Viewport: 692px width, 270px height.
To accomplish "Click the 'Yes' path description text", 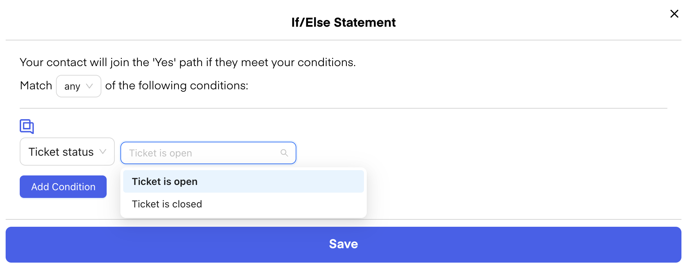I will click(188, 62).
